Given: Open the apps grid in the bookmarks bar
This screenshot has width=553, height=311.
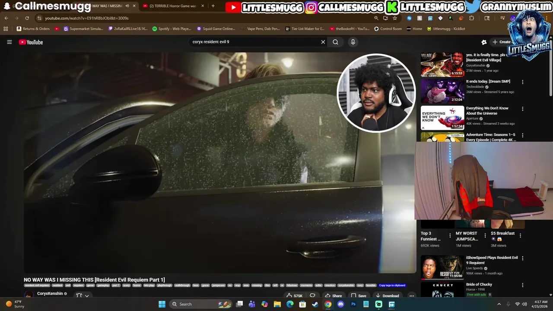Looking at the screenshot, I should click(6, 29).
